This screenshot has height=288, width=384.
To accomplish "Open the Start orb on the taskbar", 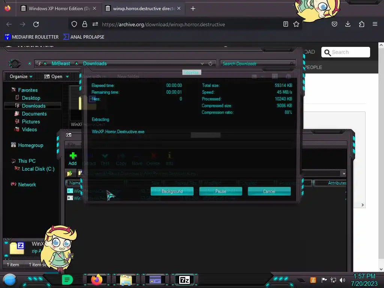I will coord(10,280).
